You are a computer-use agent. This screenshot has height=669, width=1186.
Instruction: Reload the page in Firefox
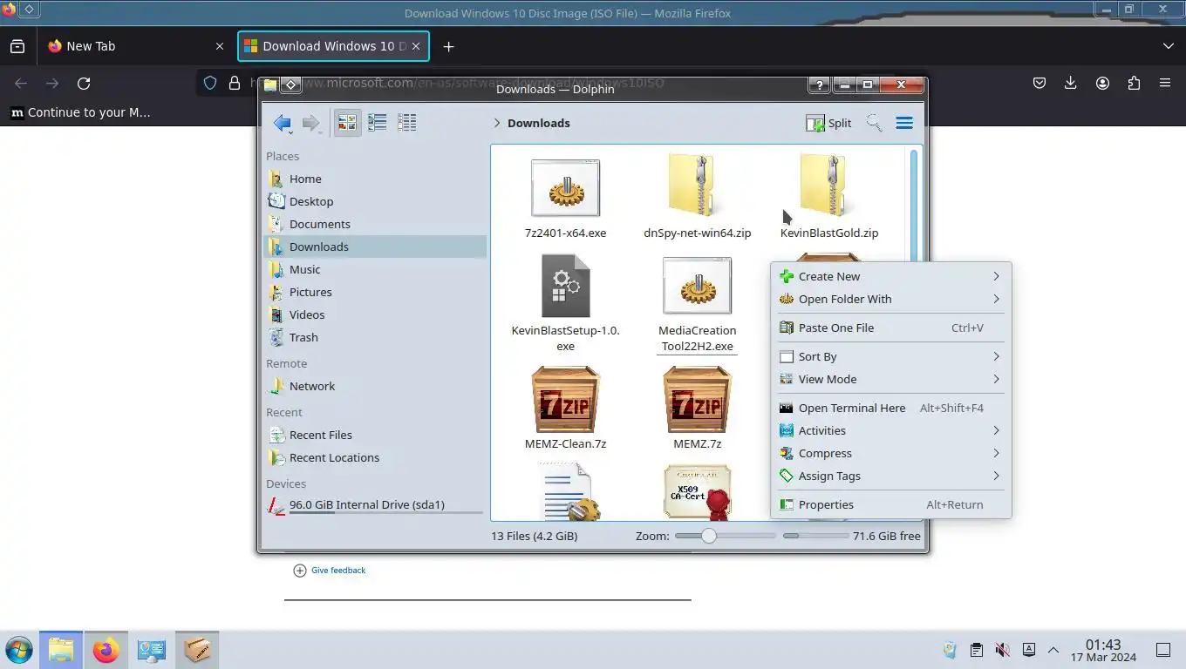tap(84, 83)
